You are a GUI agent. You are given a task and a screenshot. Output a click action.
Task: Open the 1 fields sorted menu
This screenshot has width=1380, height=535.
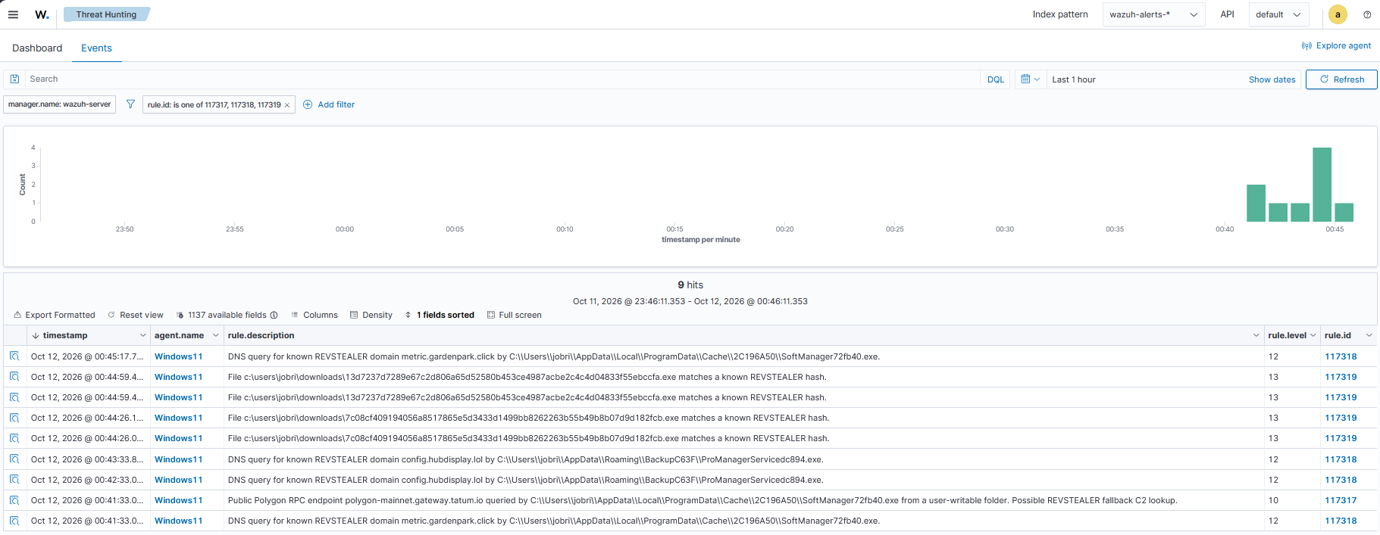click(440, 316)
